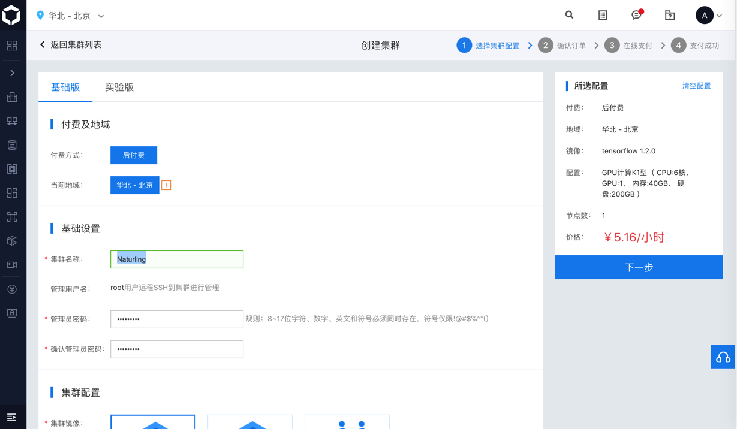737x429 pixels.
Task: Click the yen billing icon in sidebar
Action: pyautogui.click(x=12, y=289)
